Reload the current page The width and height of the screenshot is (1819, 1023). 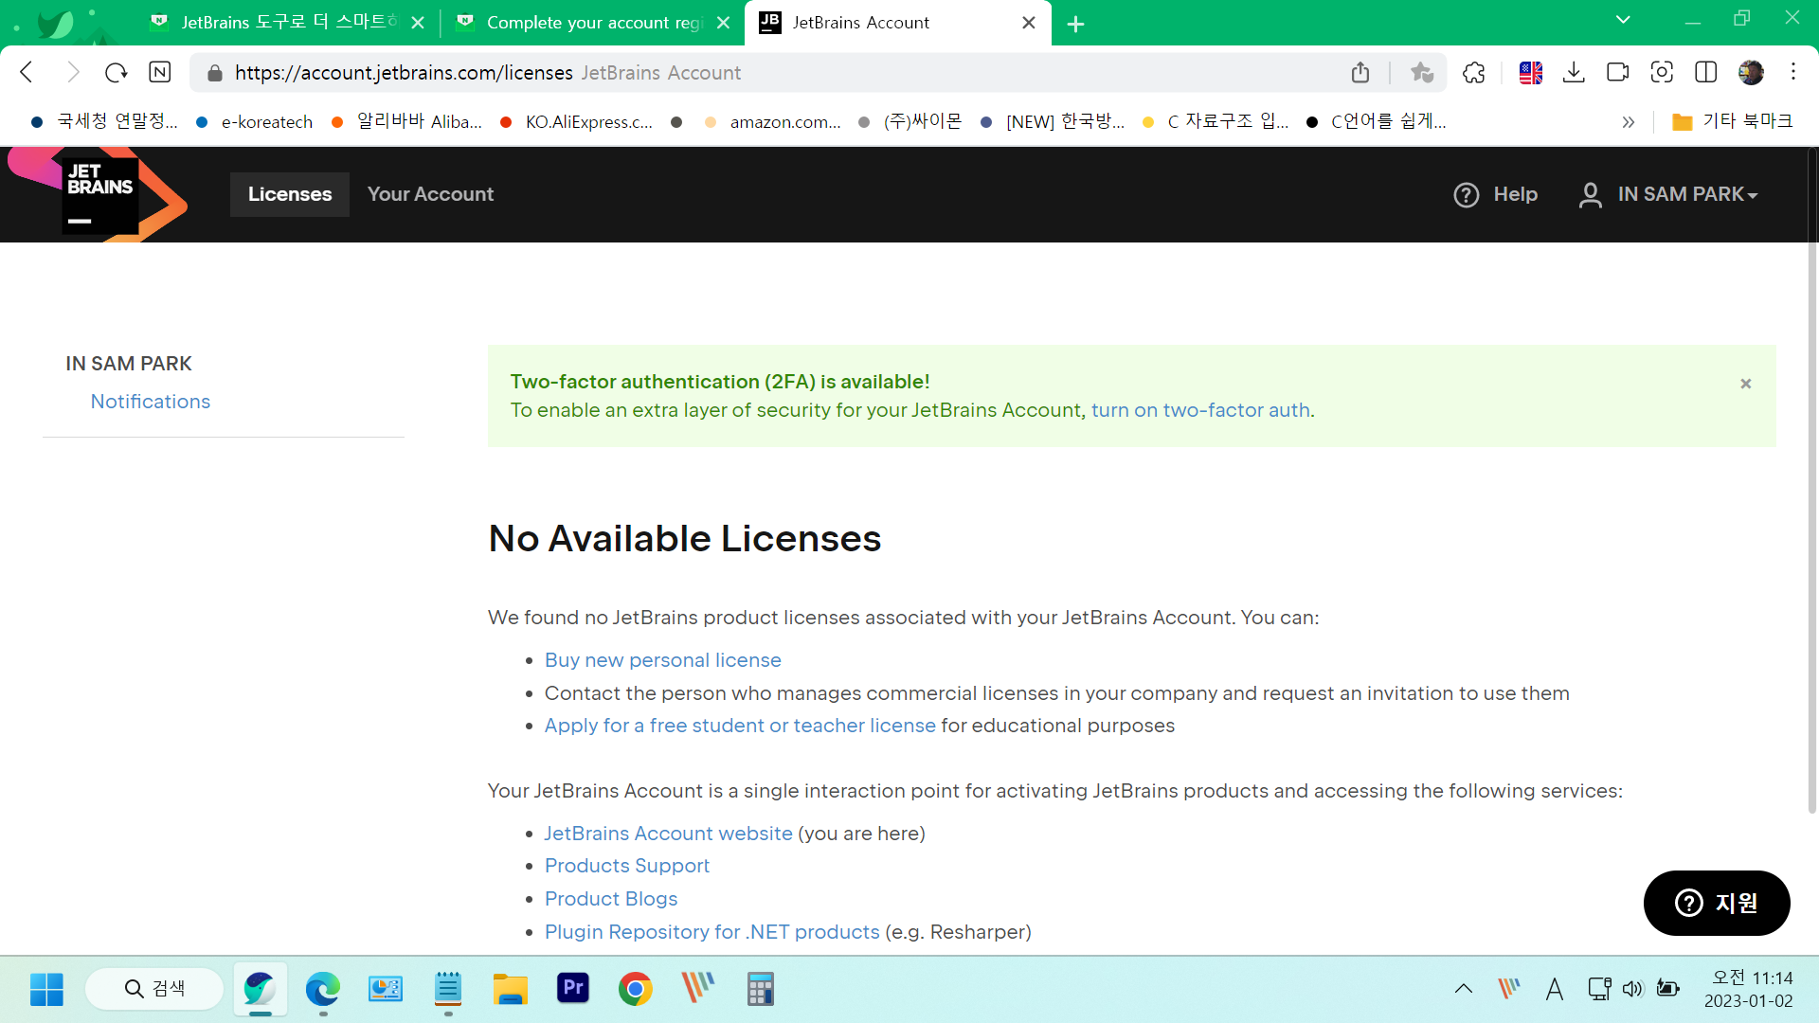coord(116,72)
